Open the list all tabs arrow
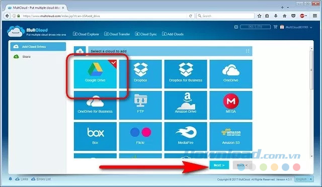Screen dimensions: 322x187 (x=288, y=8)
